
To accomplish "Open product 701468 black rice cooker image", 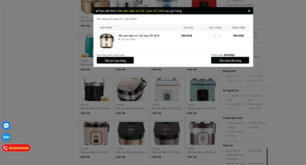I will tap(96, 90).
